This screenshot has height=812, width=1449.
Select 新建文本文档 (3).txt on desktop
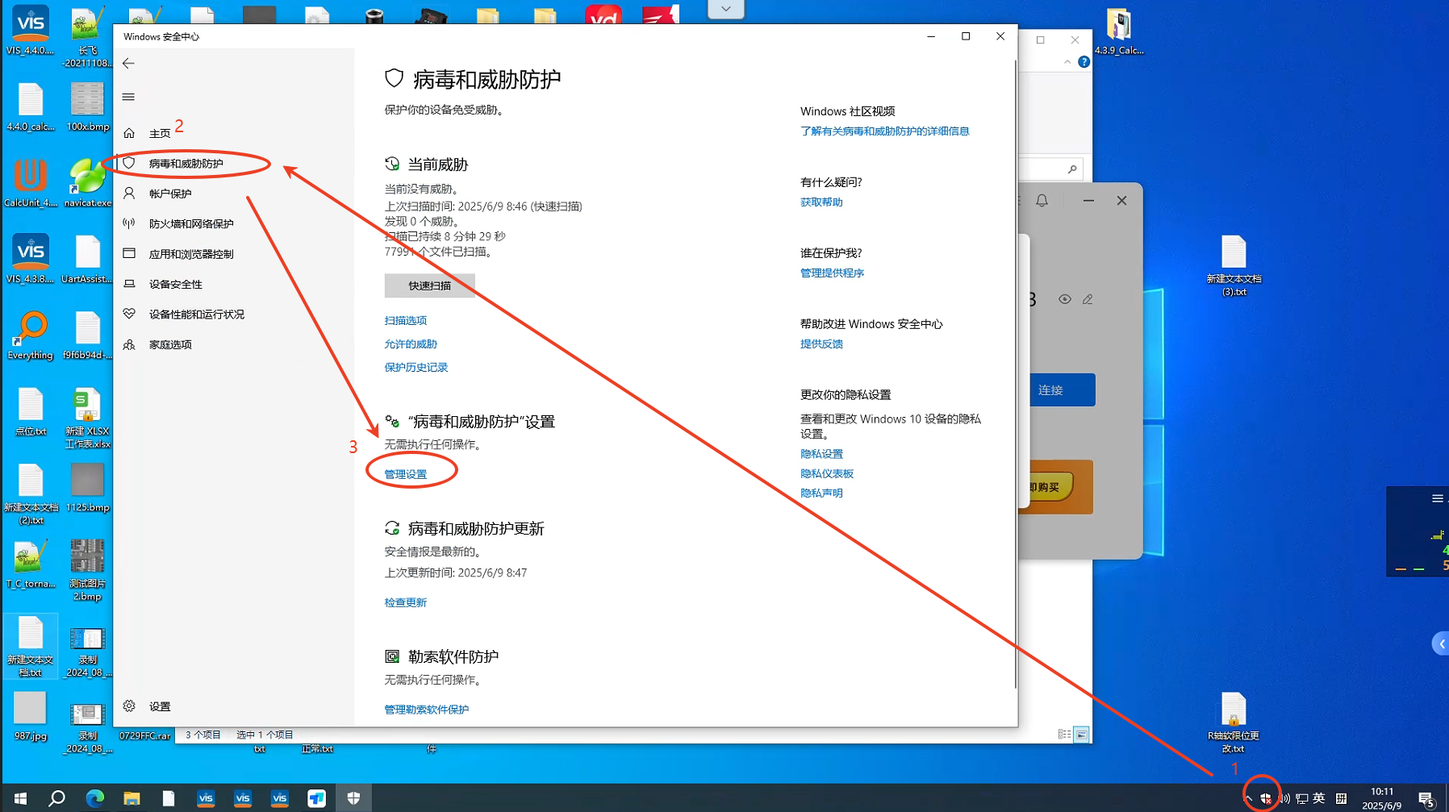(1234, 266)
